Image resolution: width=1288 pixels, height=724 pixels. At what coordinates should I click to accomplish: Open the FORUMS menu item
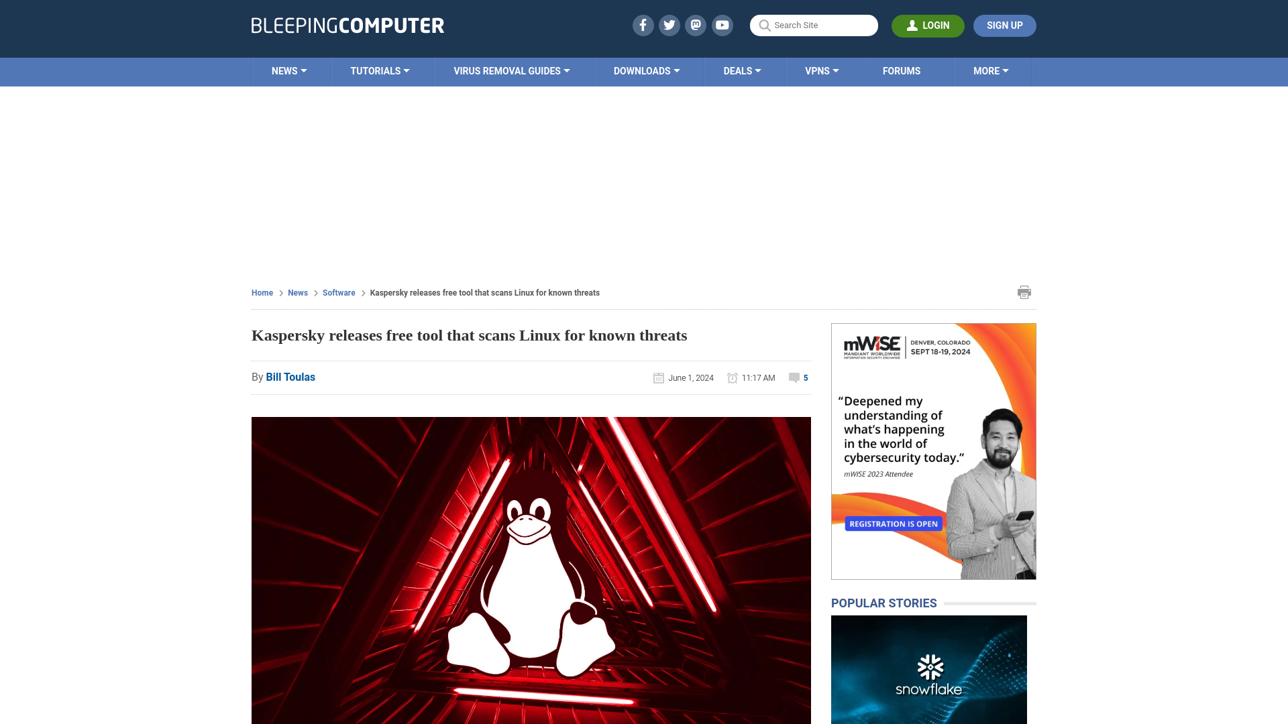tap(902, 70)
